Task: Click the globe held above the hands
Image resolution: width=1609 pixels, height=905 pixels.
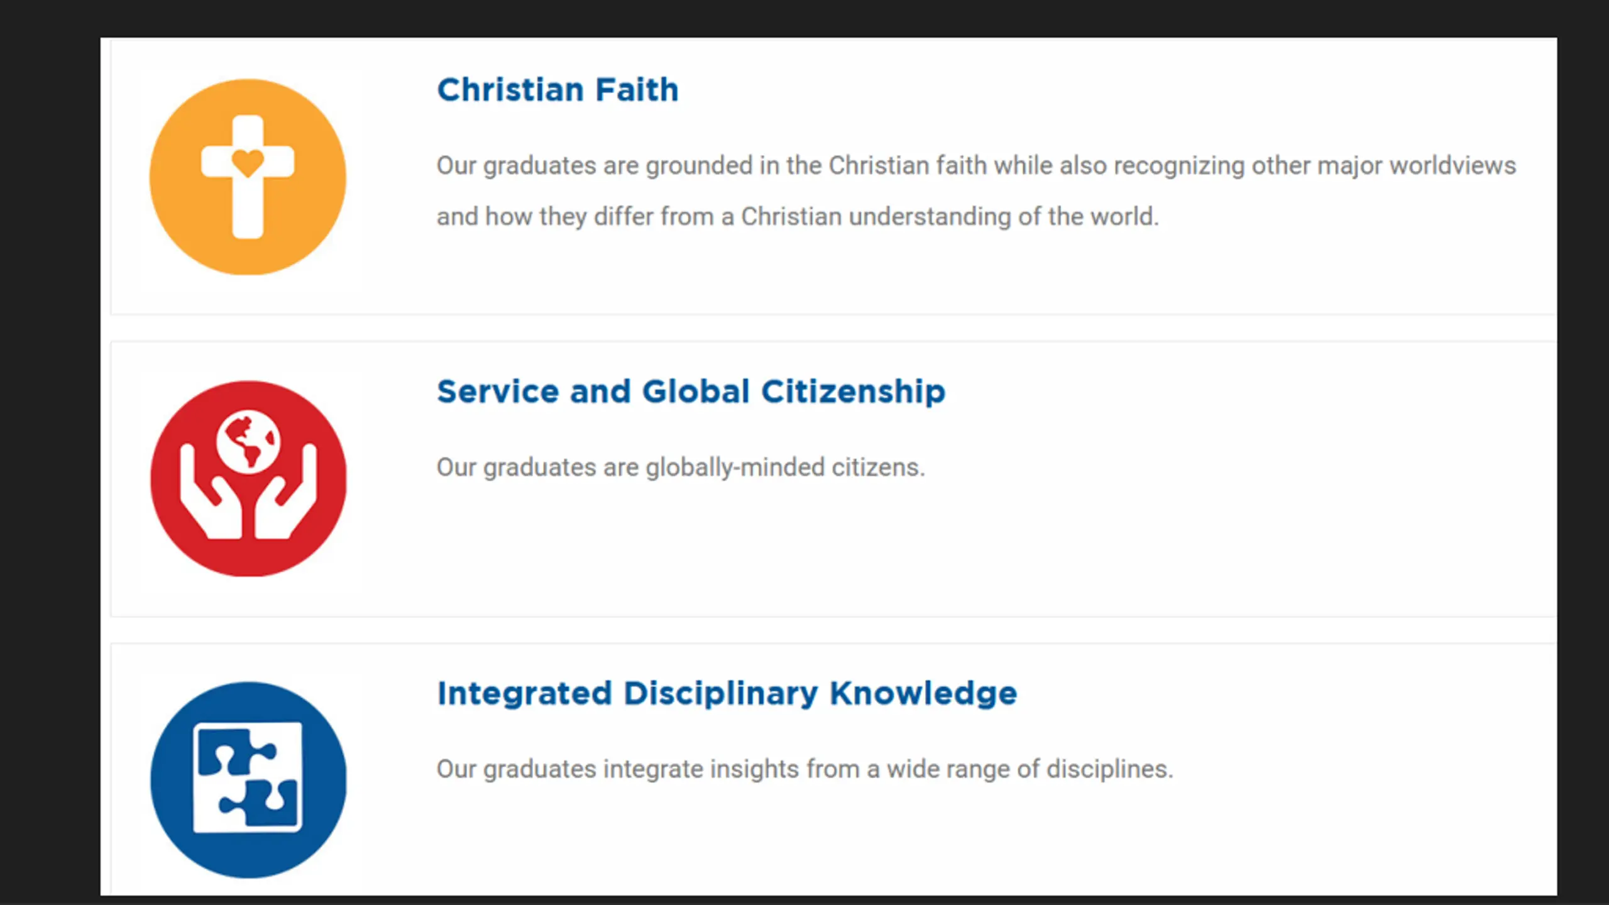Action: [x=248, y=441]
